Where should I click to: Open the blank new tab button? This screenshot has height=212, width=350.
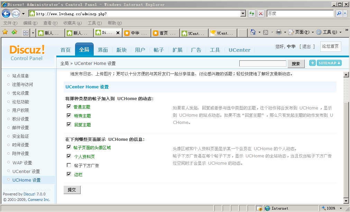[x=242, y=33]
